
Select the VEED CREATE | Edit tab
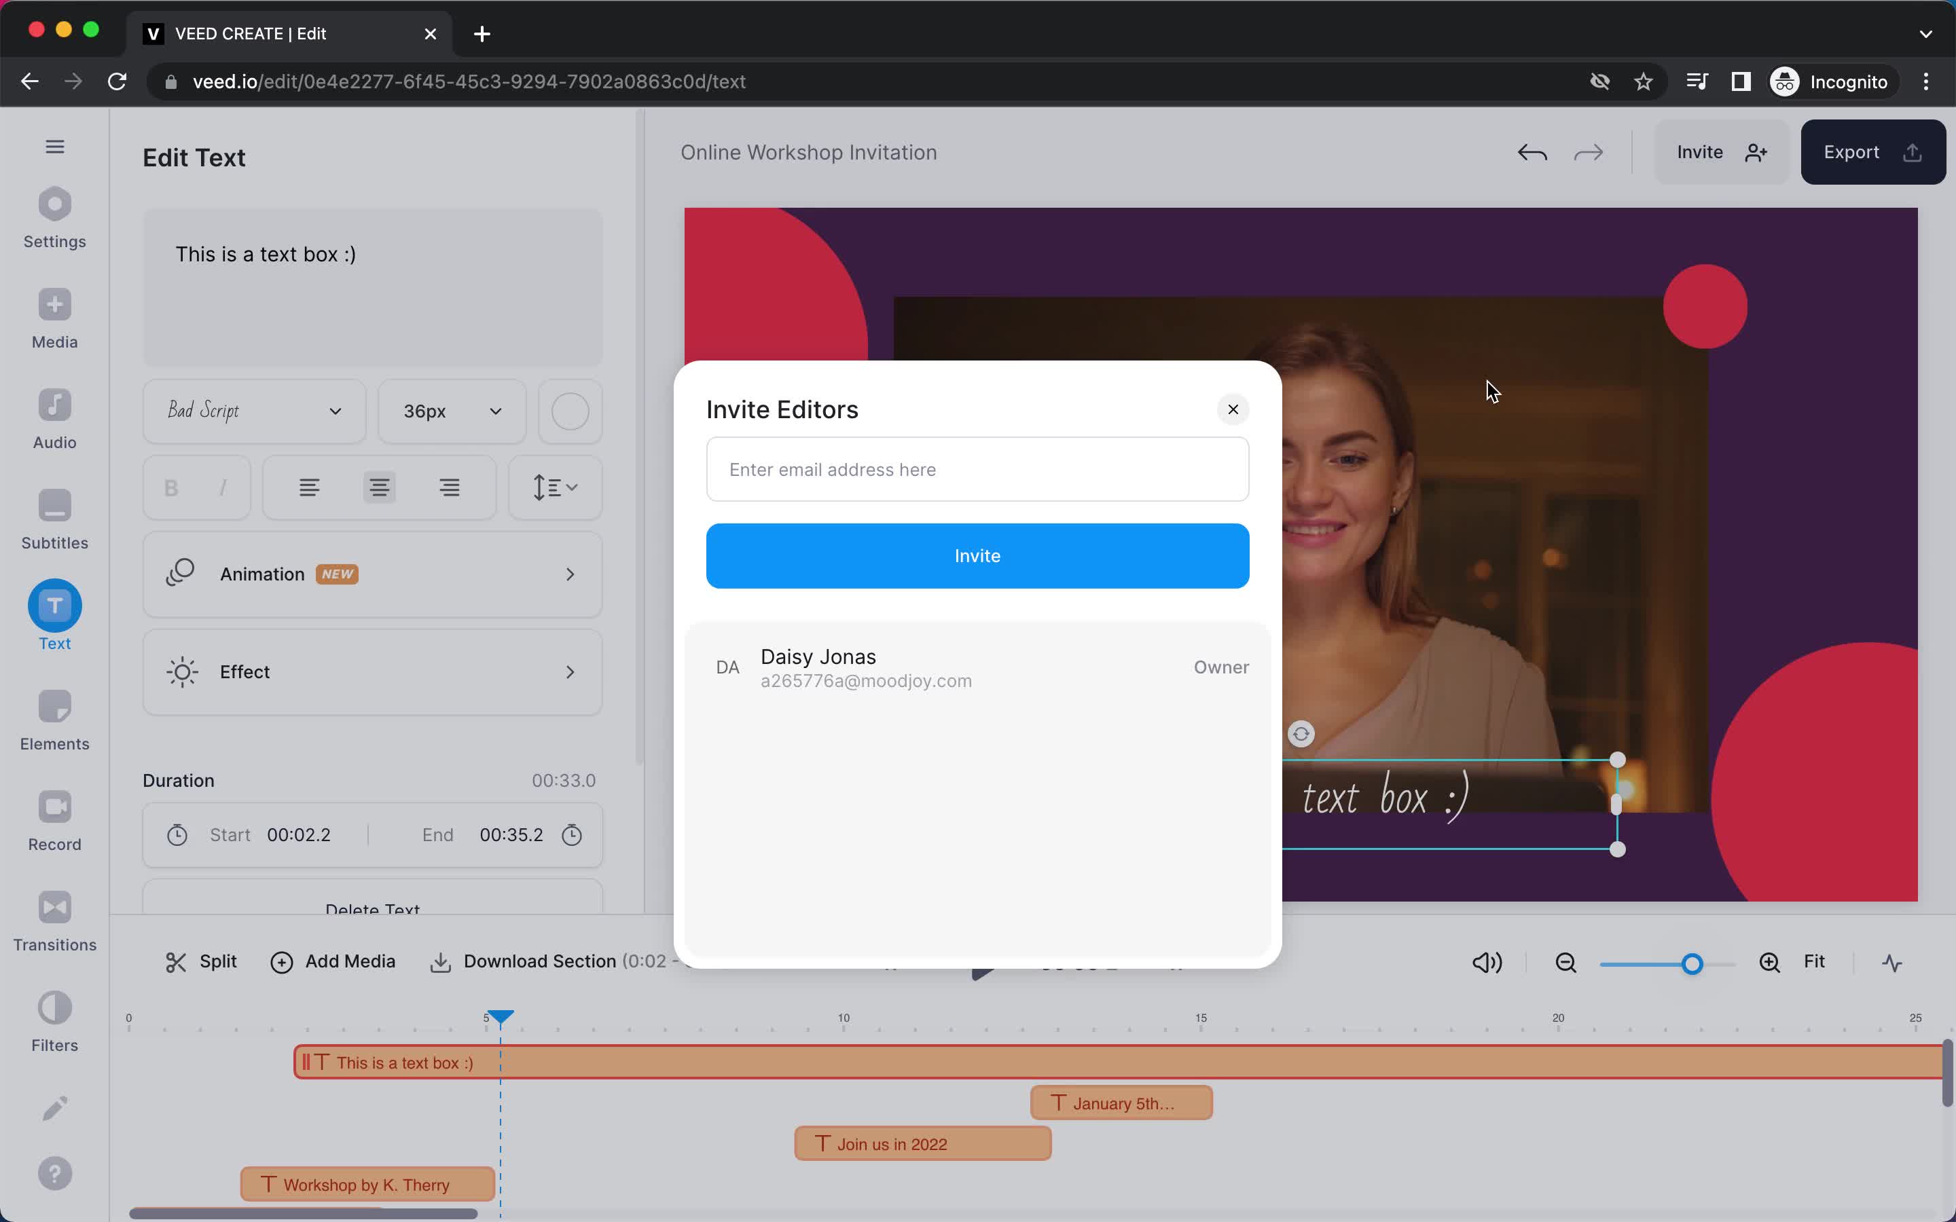pos(290,34)
